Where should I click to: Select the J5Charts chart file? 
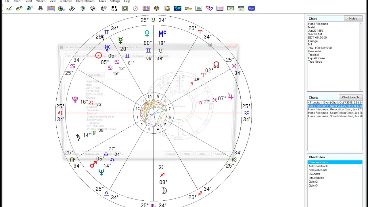point(314,174)
